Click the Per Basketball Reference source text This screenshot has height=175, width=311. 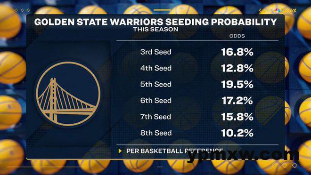pyautogui.click(x=174, y=151)
